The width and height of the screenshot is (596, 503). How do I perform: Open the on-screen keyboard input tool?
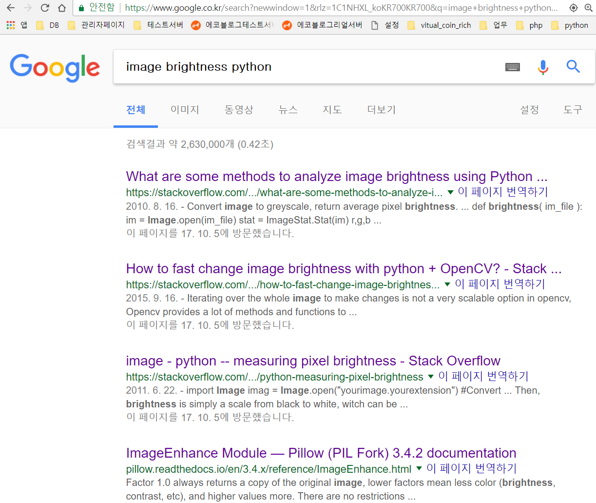point(513,67)
